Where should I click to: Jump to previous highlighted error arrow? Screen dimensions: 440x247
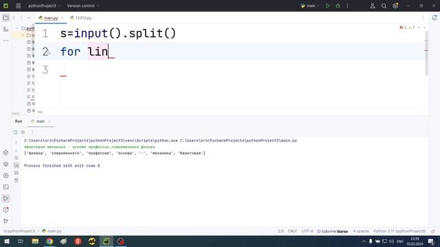419,27
